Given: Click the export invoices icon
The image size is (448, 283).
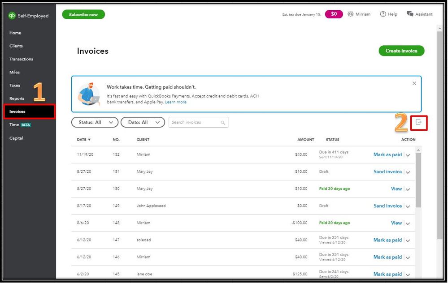Looking at the screenshot, I should pyautogui.click(x=418, y=122).
